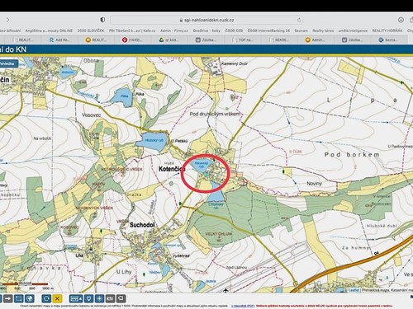Switch to the '(1449)...' tab with red icon
The width and height of the screenshot is (413, 309).
click(132, 40)
